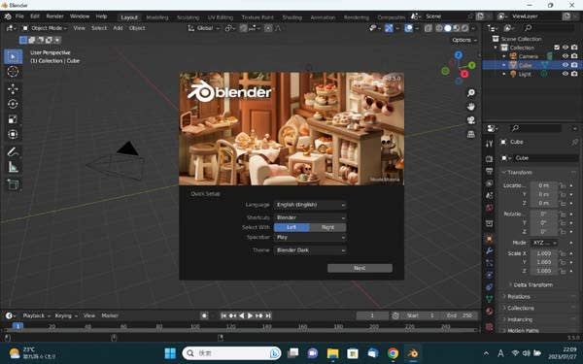Open the Material properties tab
Image resolution: width=583 pixels, height=364 pixels.
click(490, 312)
